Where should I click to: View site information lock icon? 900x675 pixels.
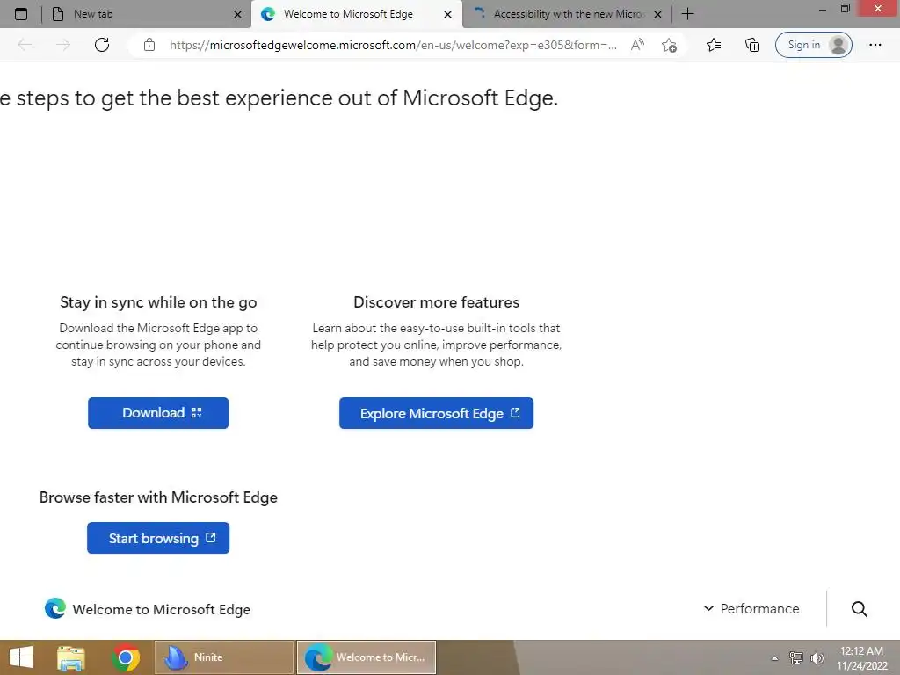pyautogui.click(x=149, y=45)
